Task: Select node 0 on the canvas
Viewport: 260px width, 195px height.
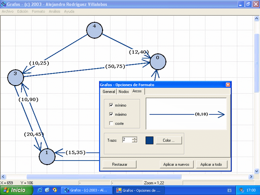Action: click(x=158, y=62)
